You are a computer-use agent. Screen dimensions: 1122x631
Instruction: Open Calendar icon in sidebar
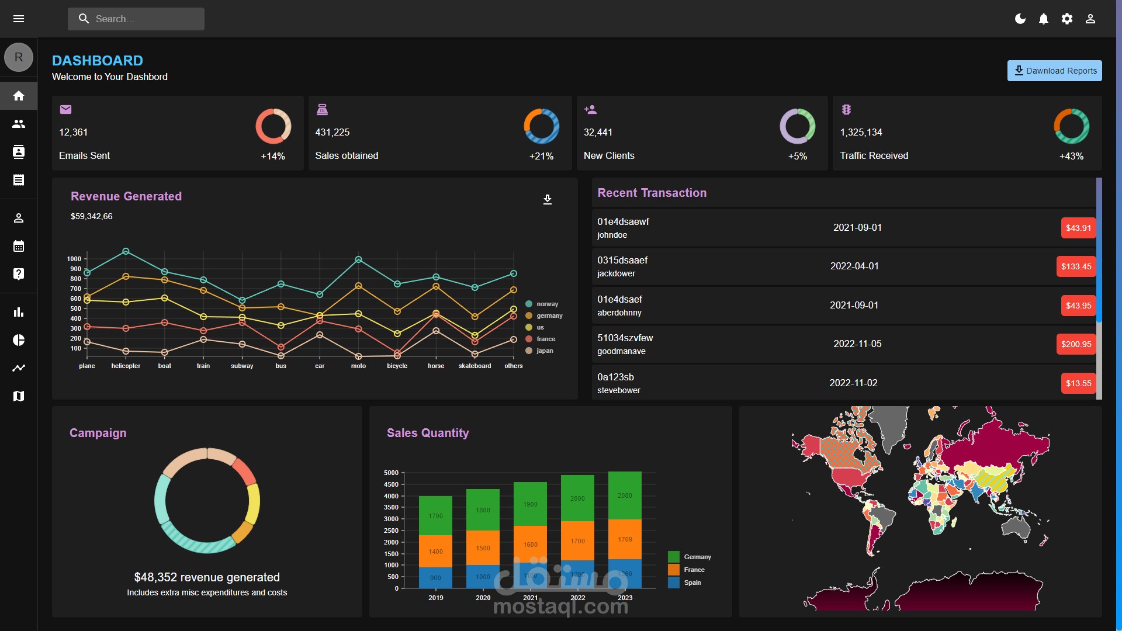19,246
